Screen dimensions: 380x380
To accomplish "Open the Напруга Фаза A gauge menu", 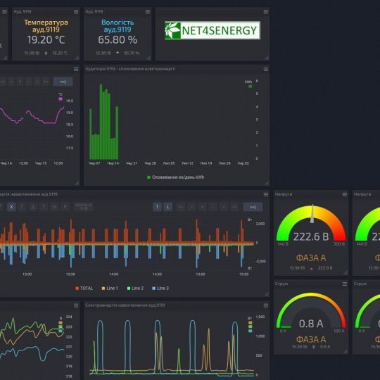I will [x=345, y=195].
